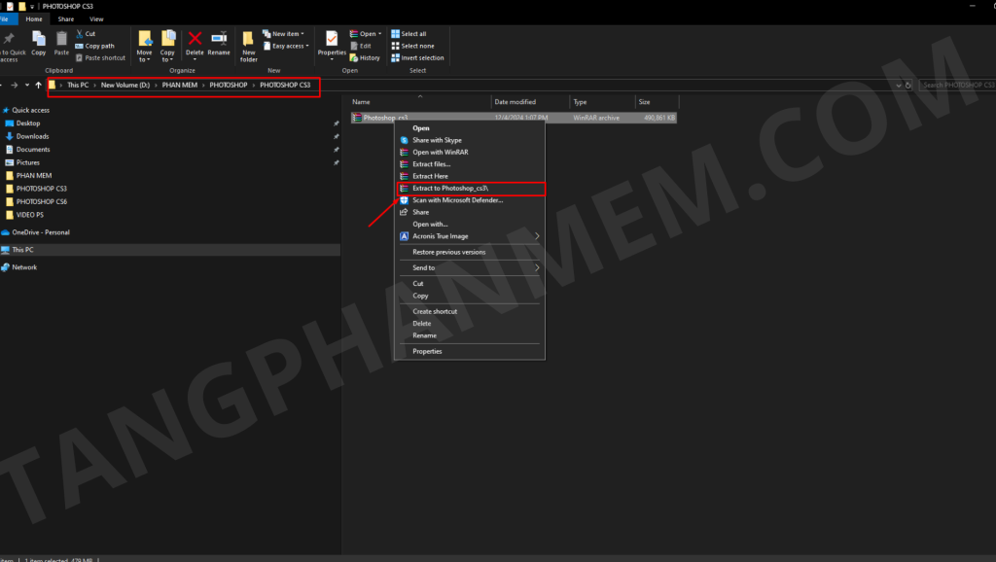Screen dimensions: 996x562
Task: Click the New folder ribbon icon
Action: 249,41
